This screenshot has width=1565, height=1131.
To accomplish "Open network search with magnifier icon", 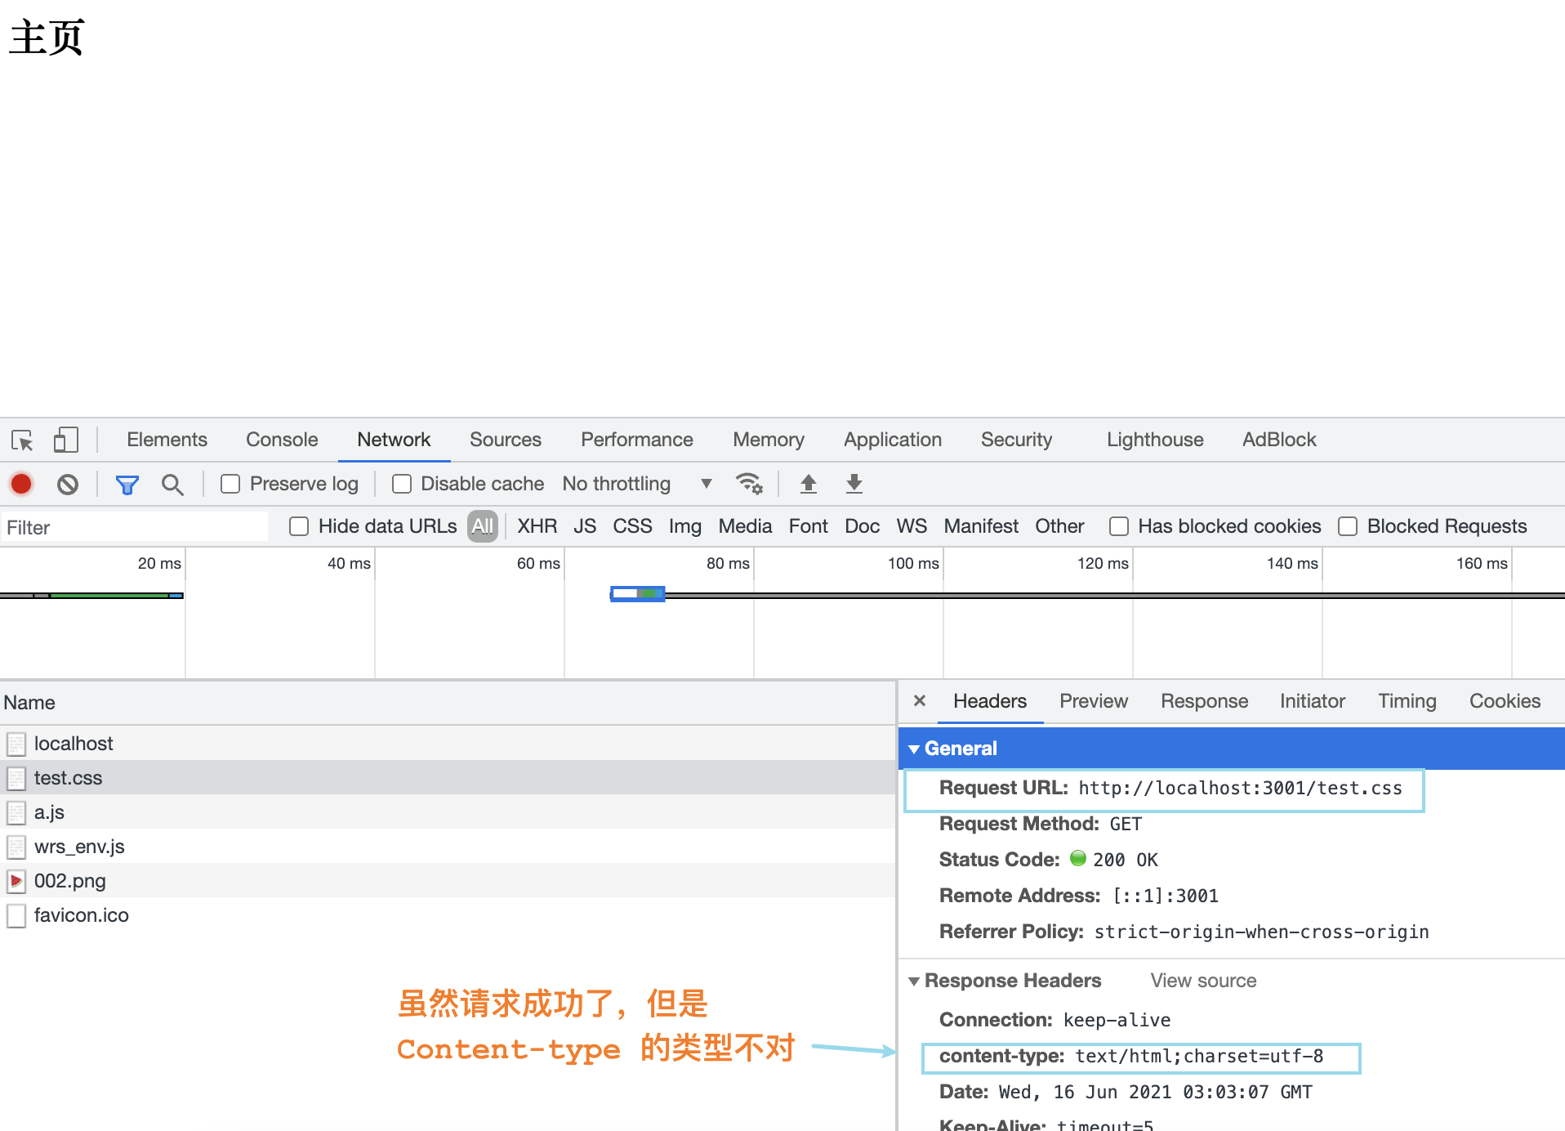I will [172, 485].
